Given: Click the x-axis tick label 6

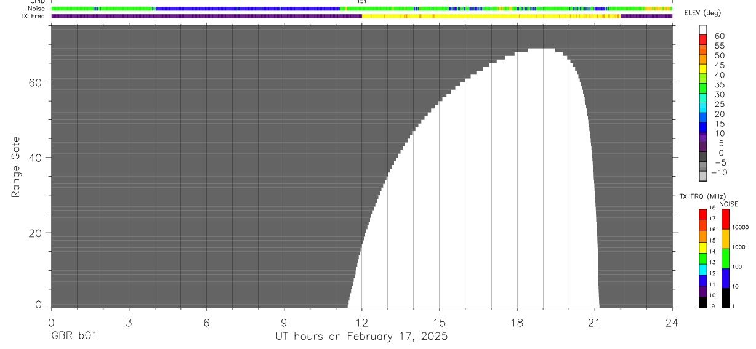Looking at the screenshot, I should coord(206,323).
